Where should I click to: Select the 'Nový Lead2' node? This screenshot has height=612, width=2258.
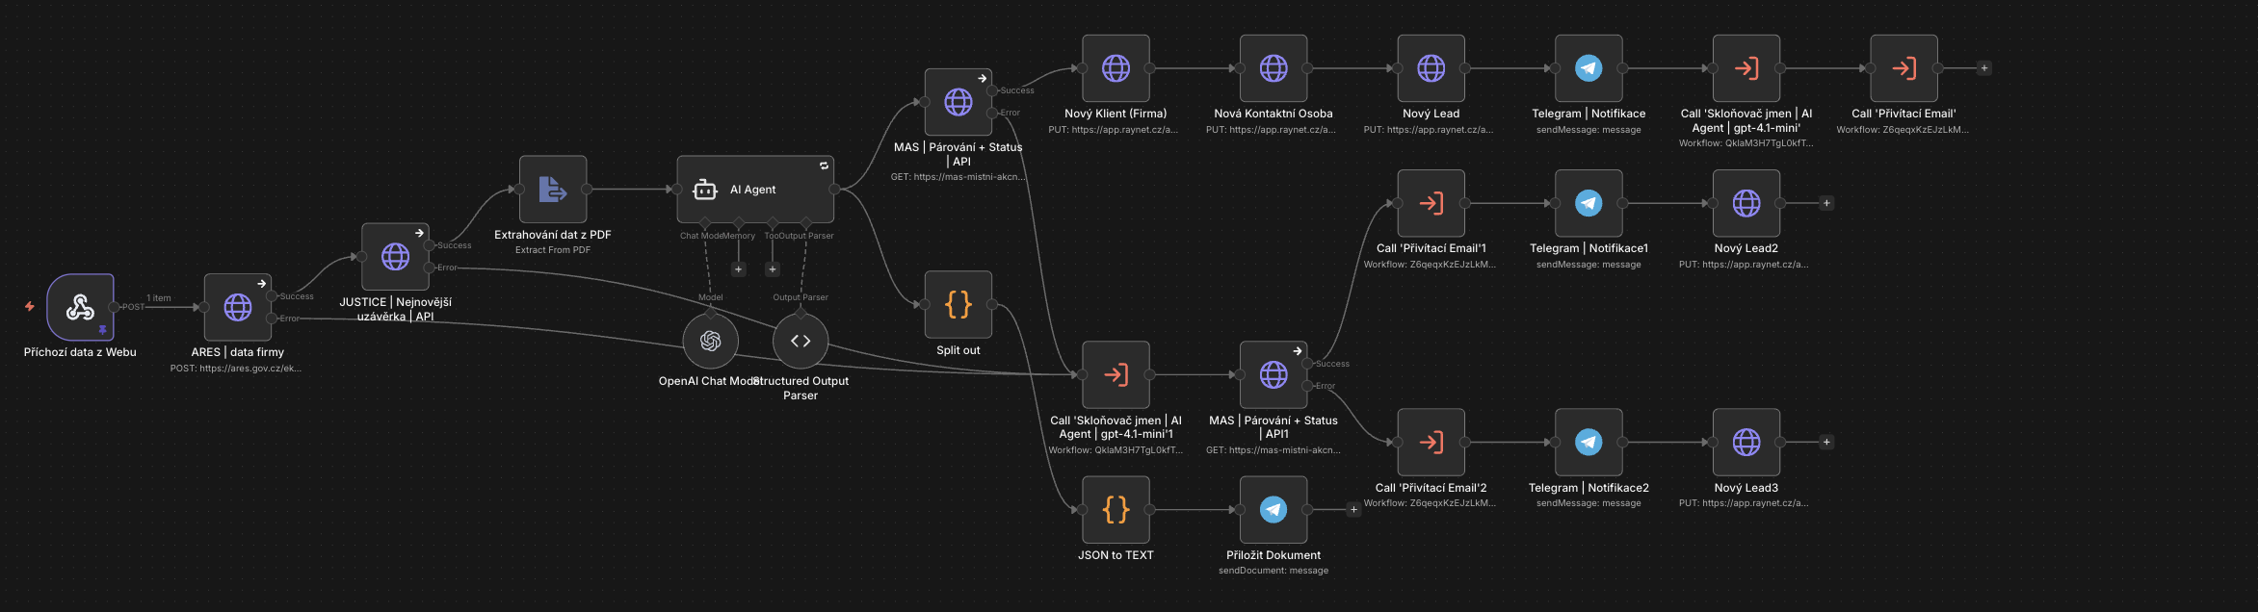point(1746,203)
